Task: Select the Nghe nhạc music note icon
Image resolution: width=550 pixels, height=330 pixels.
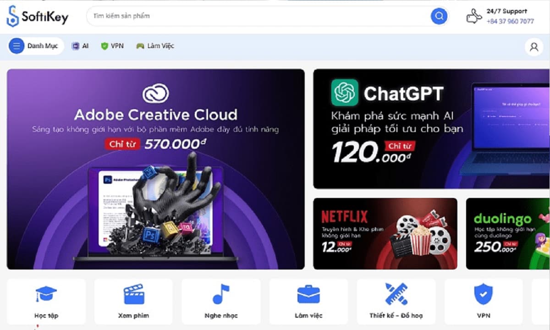Action: tap(221, 294)
